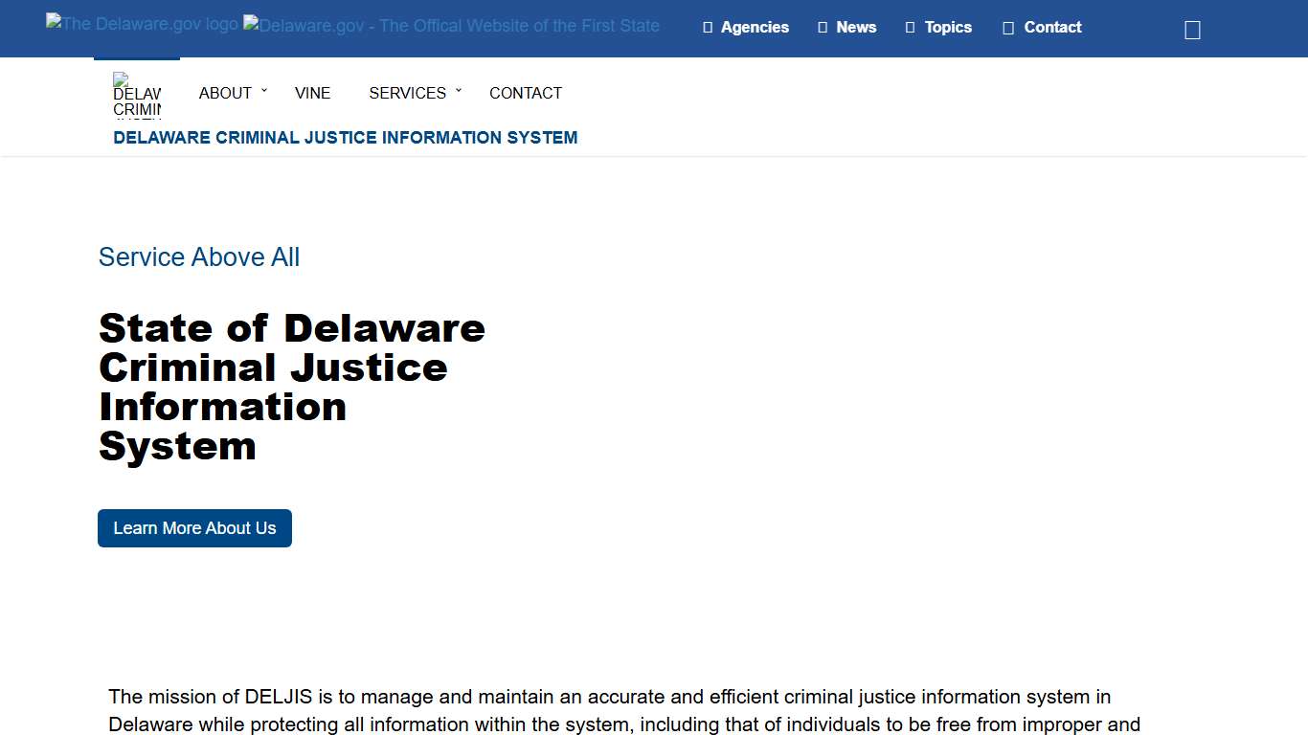Click the DELJIS logo image
The width and height of the screenshot is (1308, 735).
(x=137, y=97)
